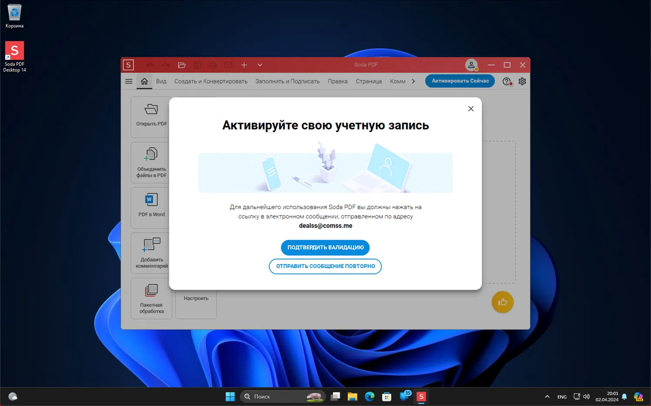The width and height of the screenshot is (651, 406).
Task: Click ПОДТВЕРДИТЬ ВАЛИДАЦИЮ button
Action: pos(325,247)
